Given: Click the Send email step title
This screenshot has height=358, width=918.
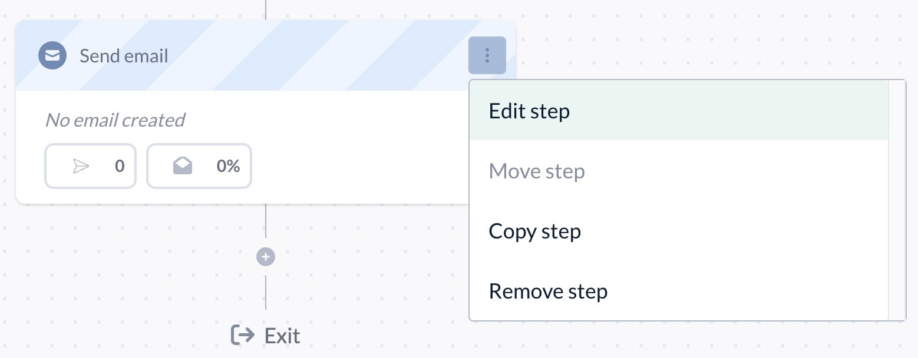Looking at the screenshot, I should (124, 56).
